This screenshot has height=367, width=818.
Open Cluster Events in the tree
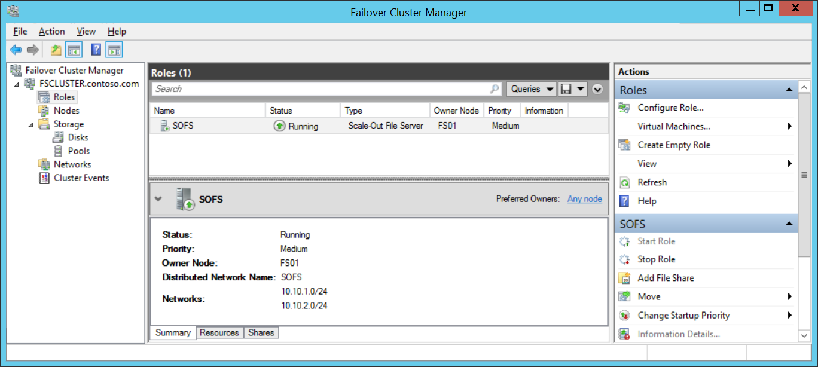pyautogui.click(x=81, y=178)
